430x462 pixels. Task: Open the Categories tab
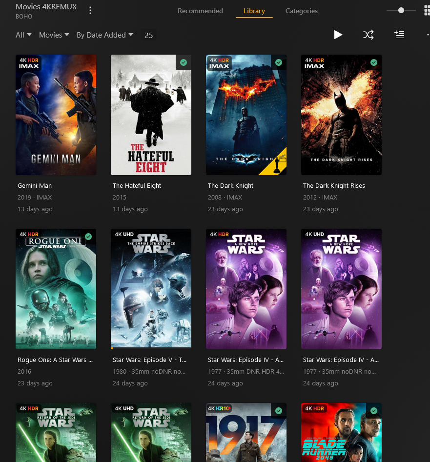302,11
